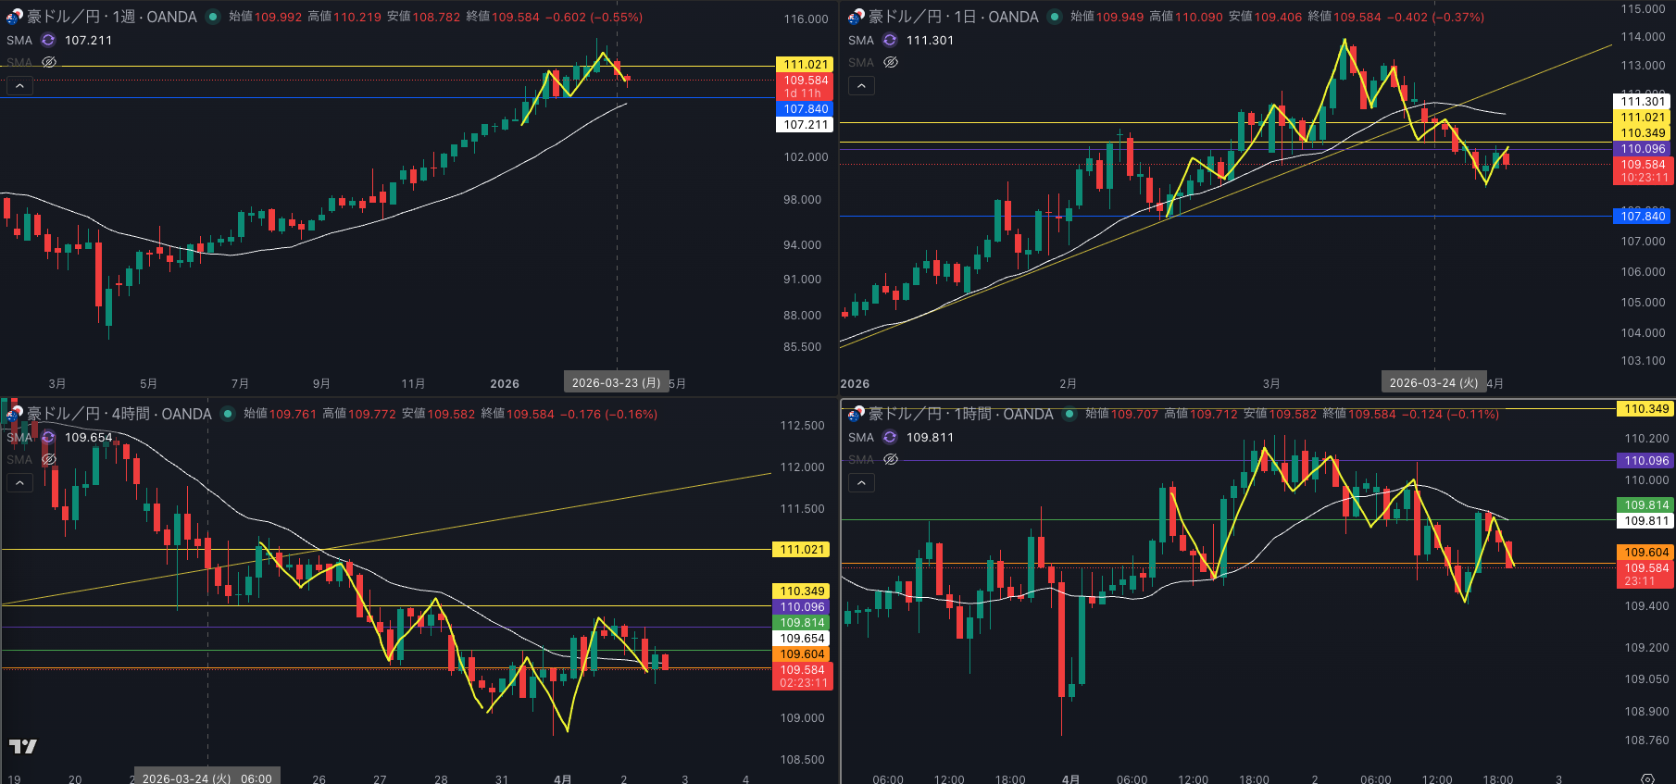Show hidden SMA indicator on weekly chart
The width and height of the screenshot is (1676, 784).
(49, 62)
